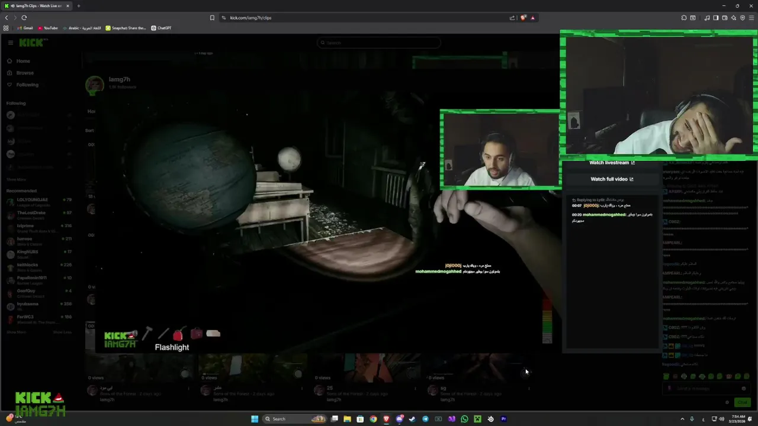The width and height of the screenshot is (758, 426).
Task: Open the browser extensions puzzle icon
Action: click(x=684, y=18)
